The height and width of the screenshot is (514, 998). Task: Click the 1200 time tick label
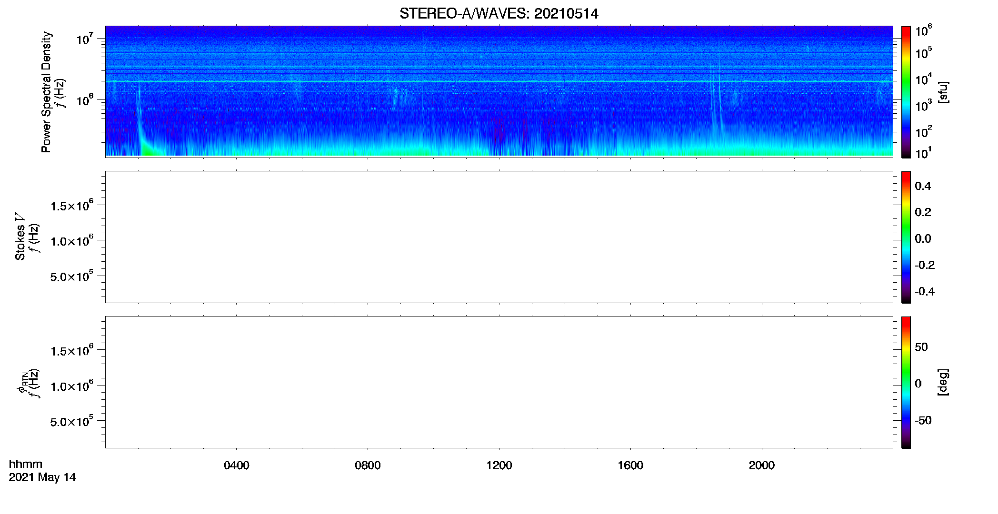point(499,465)
